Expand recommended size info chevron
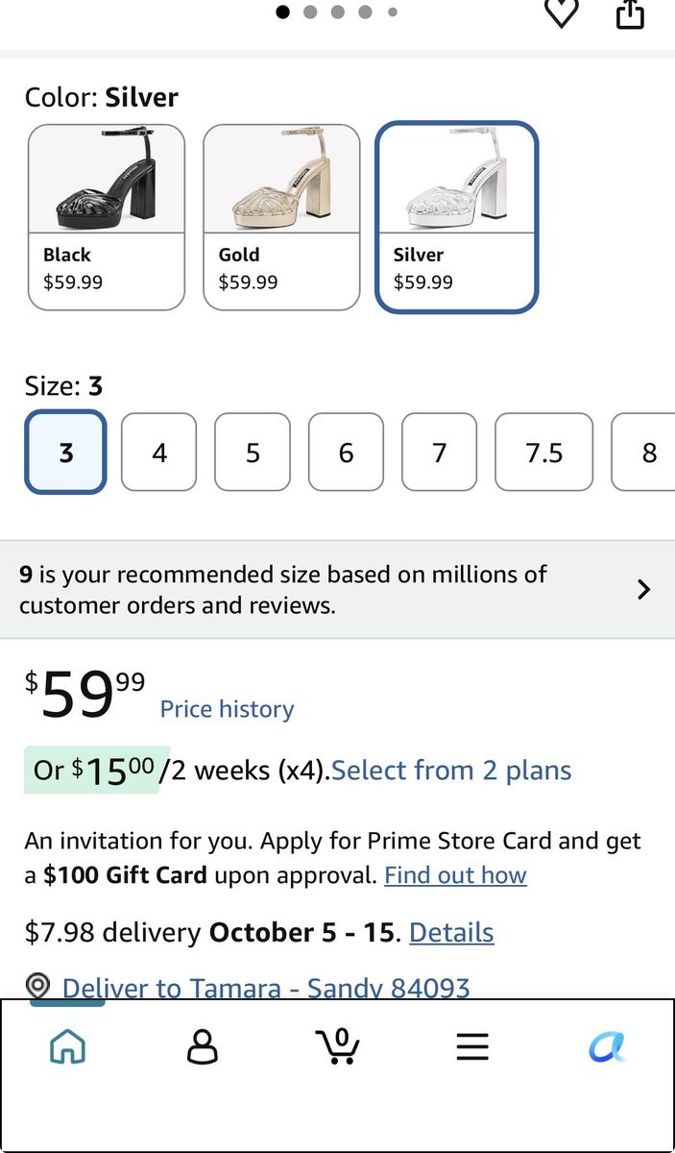 (x=644, y=590)
